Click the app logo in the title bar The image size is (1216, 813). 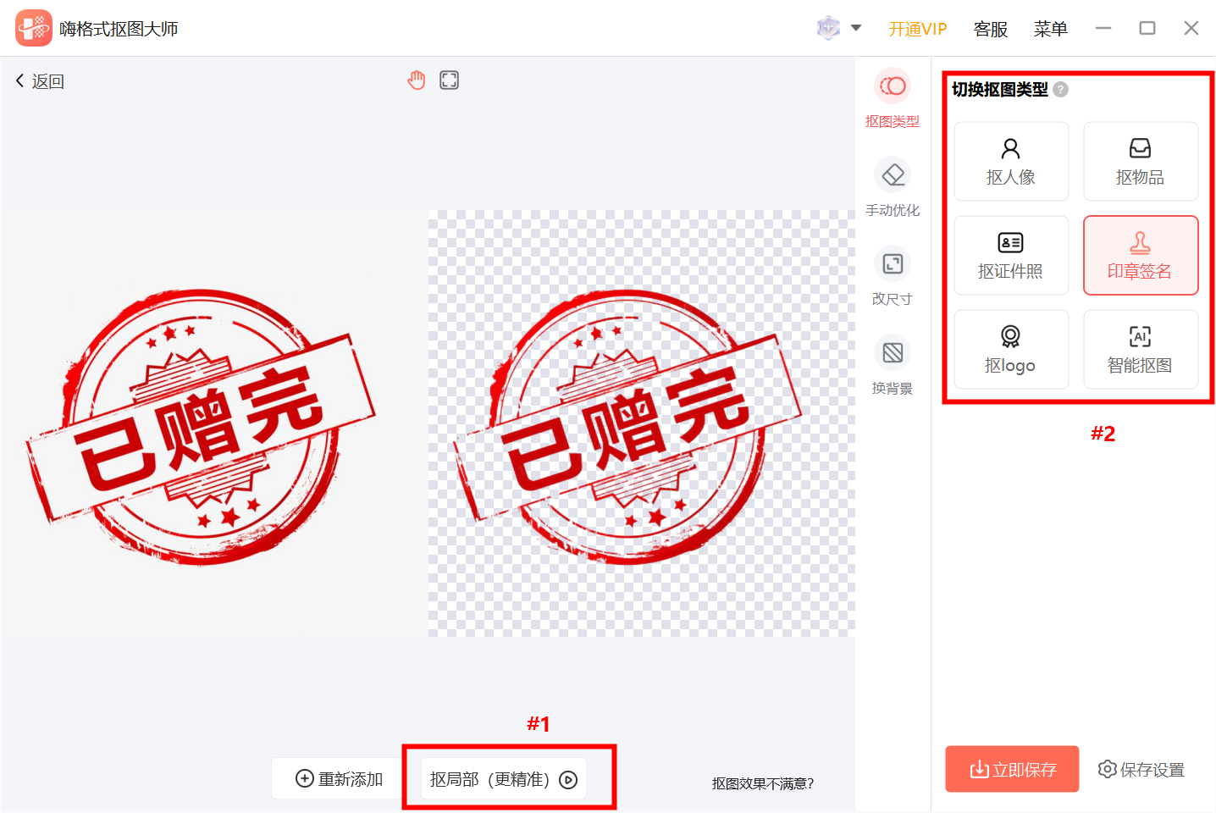click(33, 27)
